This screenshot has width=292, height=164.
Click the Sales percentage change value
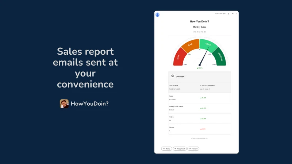pyautogui.click(x=203, y=98)
